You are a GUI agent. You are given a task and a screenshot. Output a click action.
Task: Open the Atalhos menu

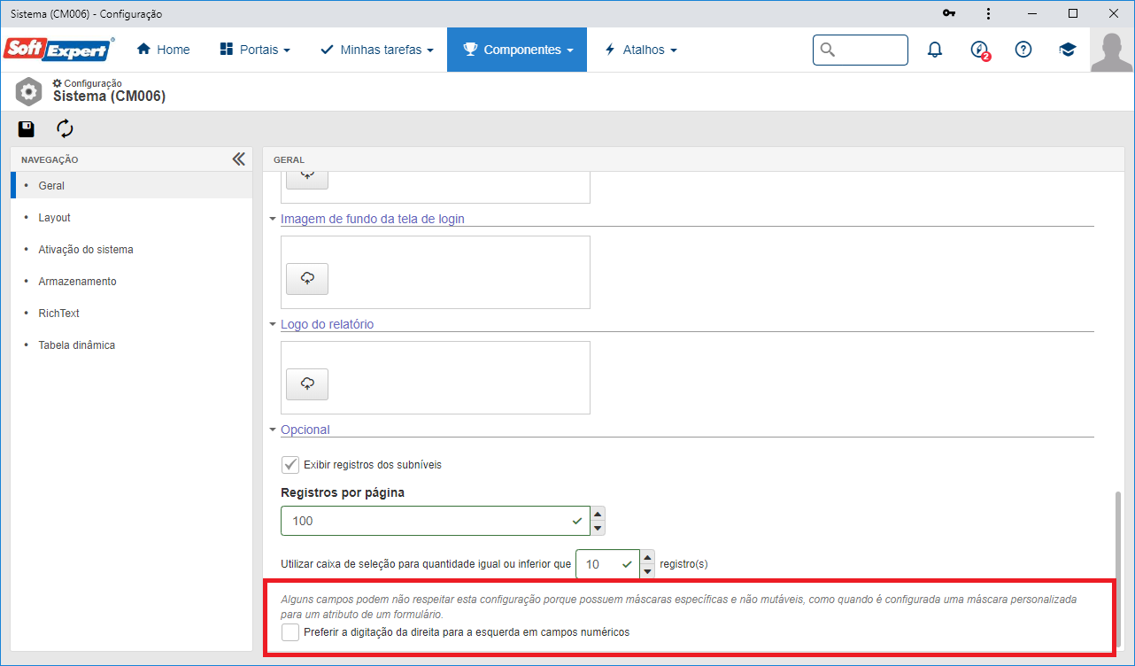640,50
